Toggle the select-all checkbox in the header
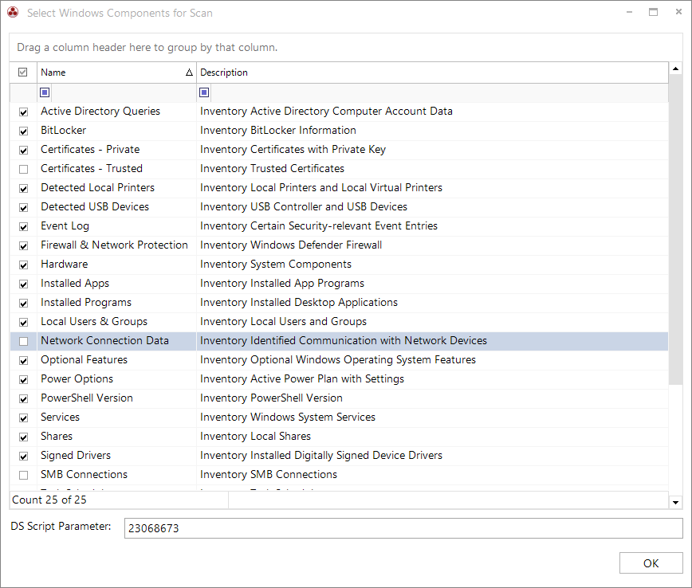The image size is (692, 588). click(22, 72)
